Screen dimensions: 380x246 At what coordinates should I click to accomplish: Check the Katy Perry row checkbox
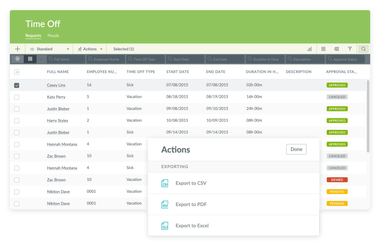click(x=17, y=97)
